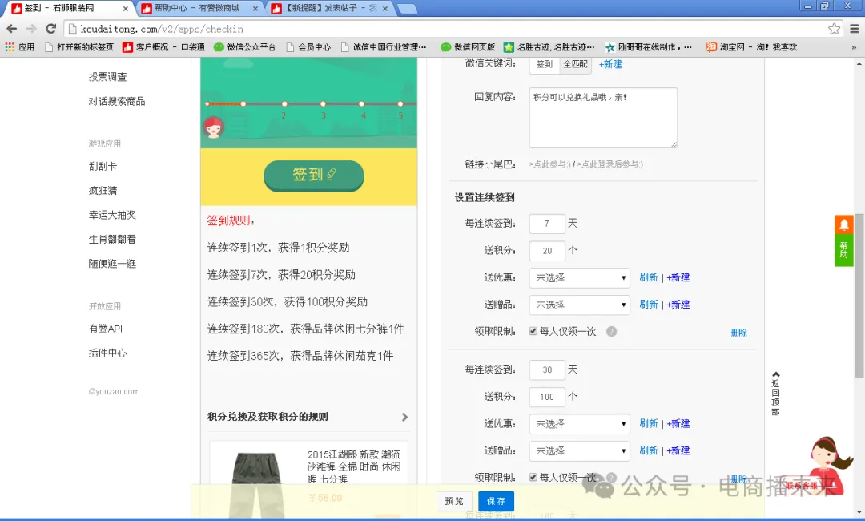The width and height of the screenshot is (865, 521).
Task: Click the green 签到 button in preview
Action: (313, 175)
